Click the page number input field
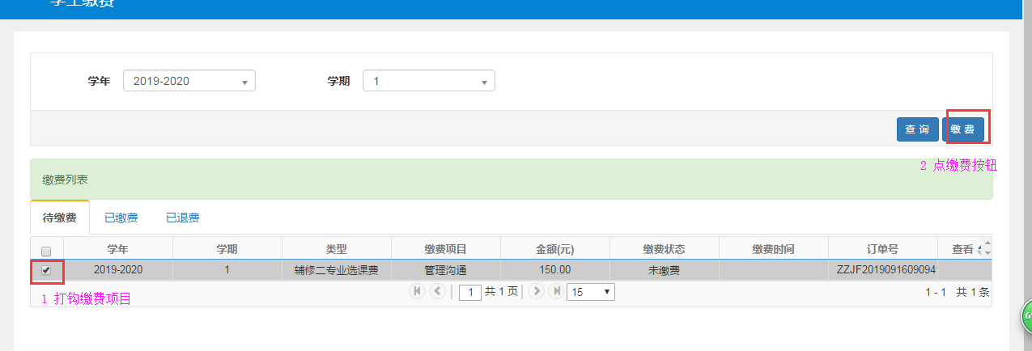 pos(469,292)
